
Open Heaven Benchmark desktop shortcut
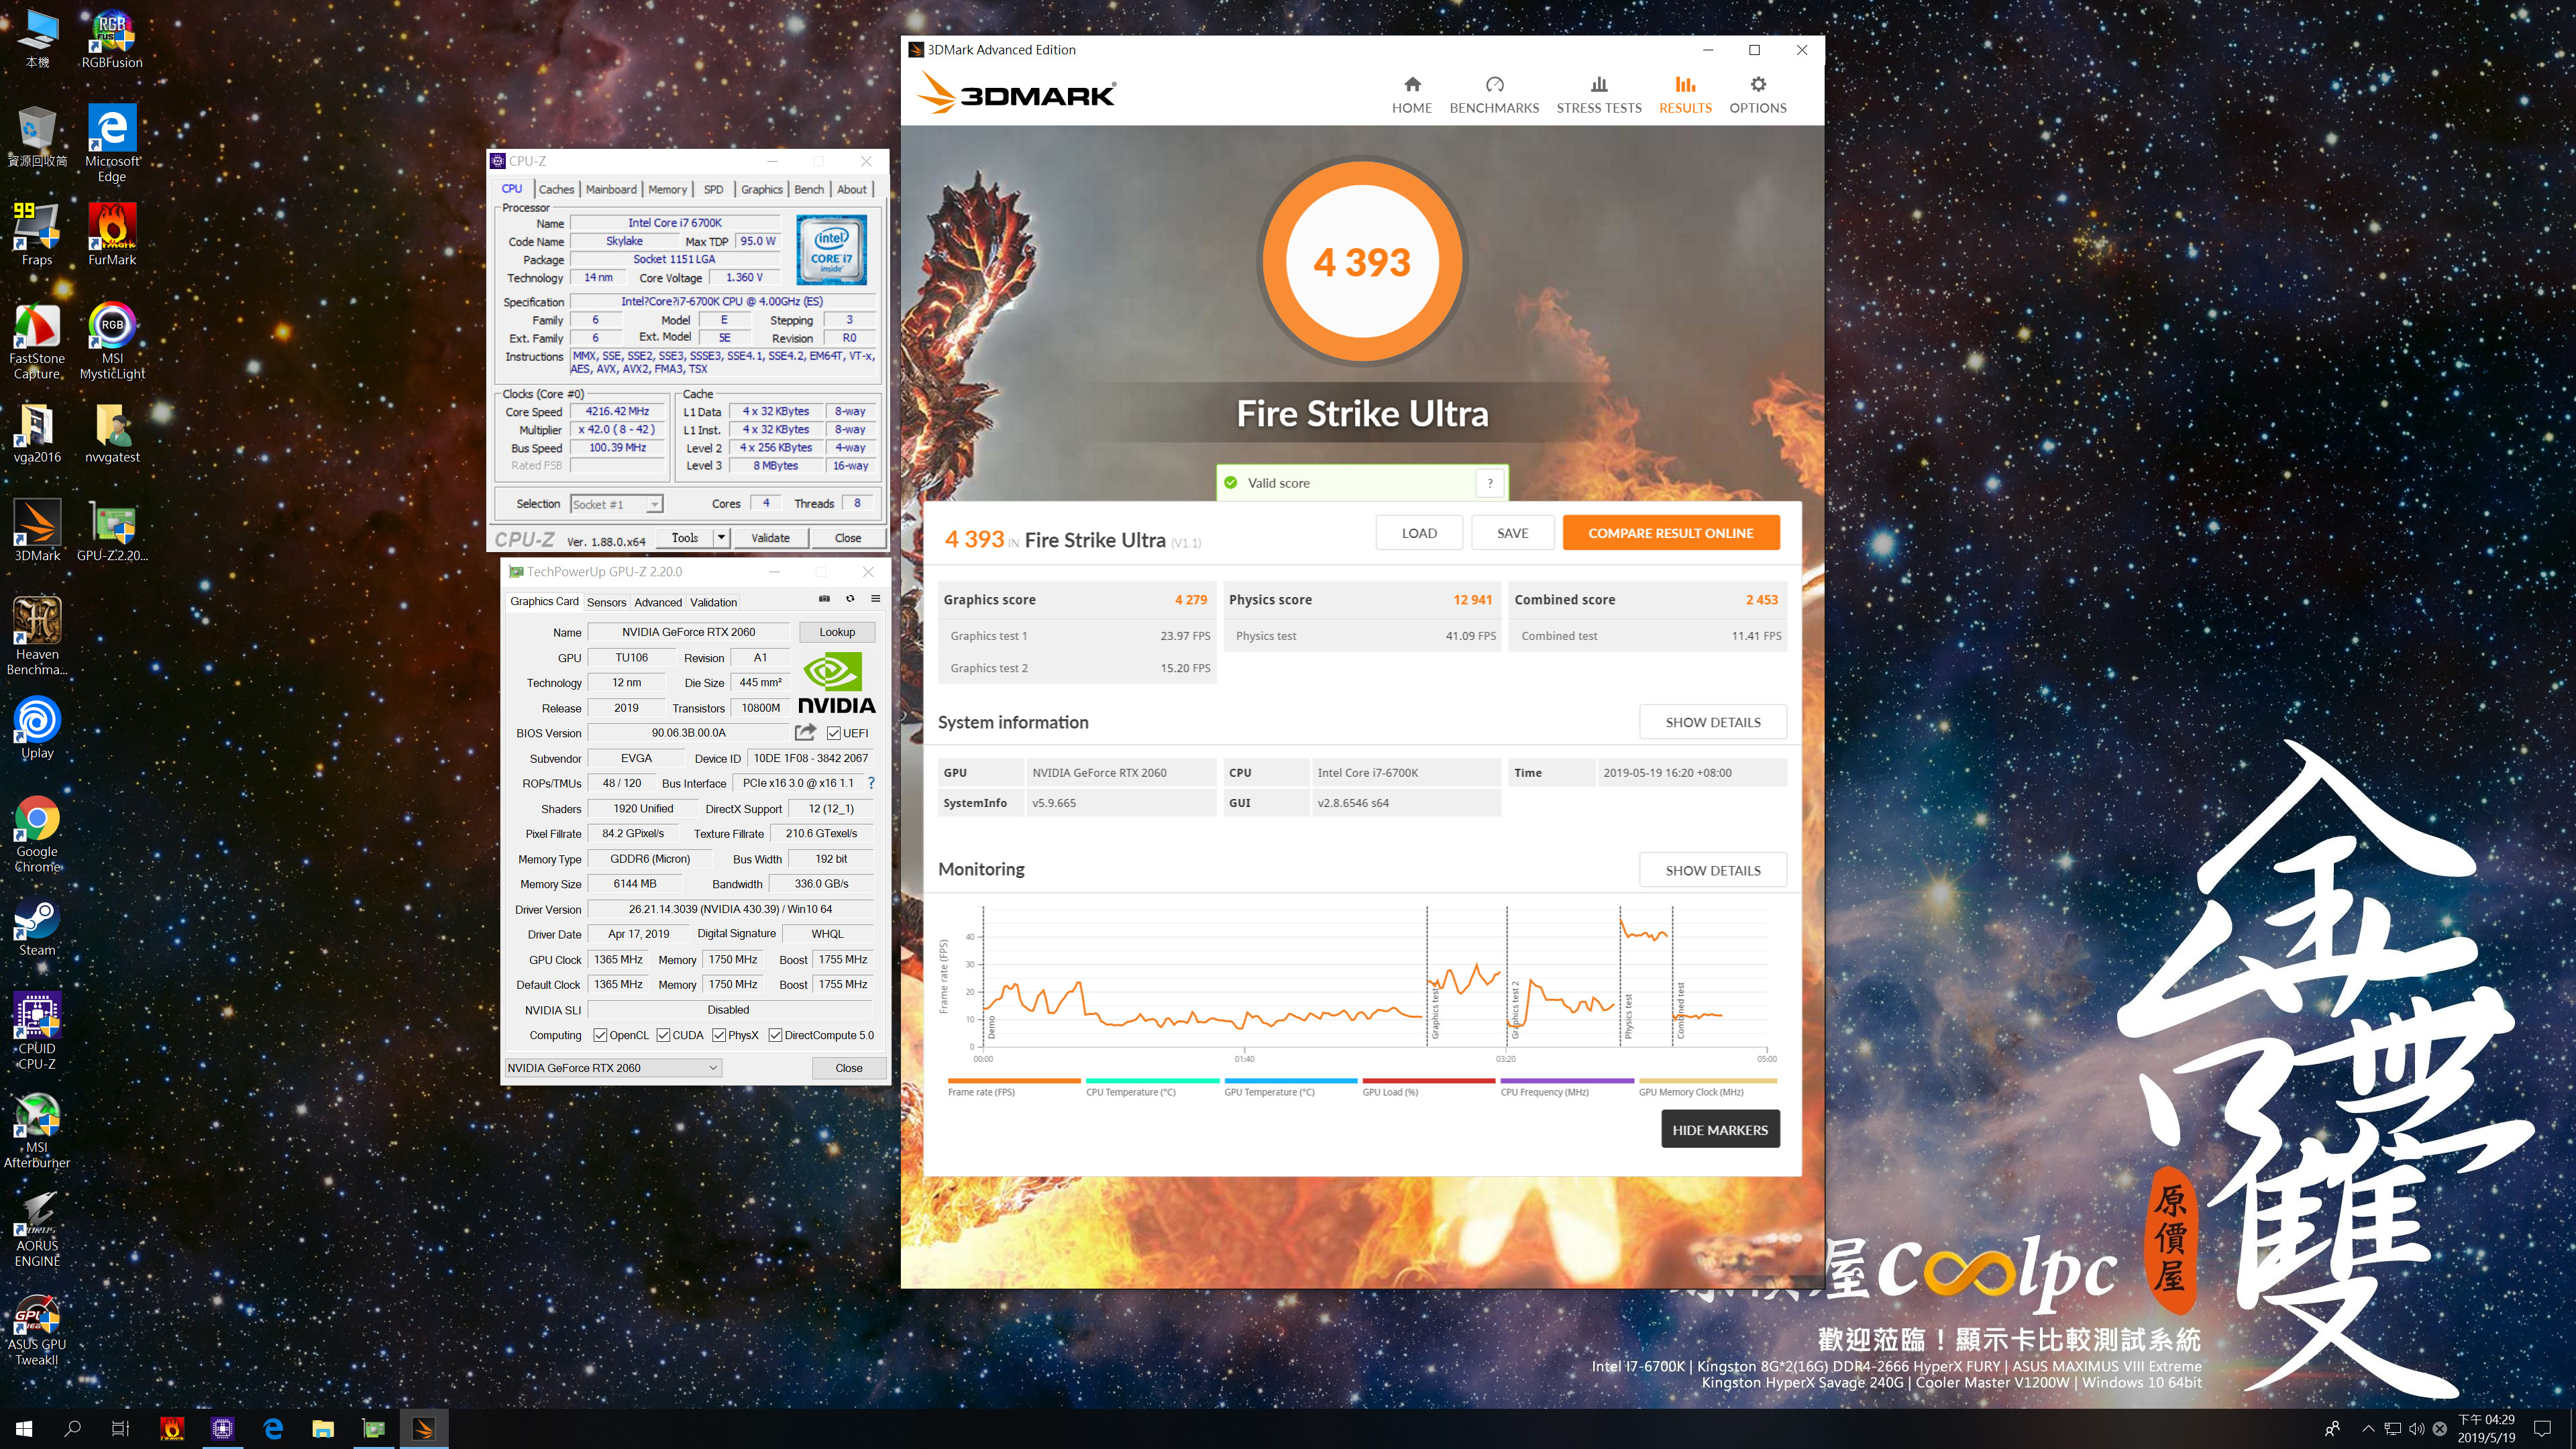(37, 637)
